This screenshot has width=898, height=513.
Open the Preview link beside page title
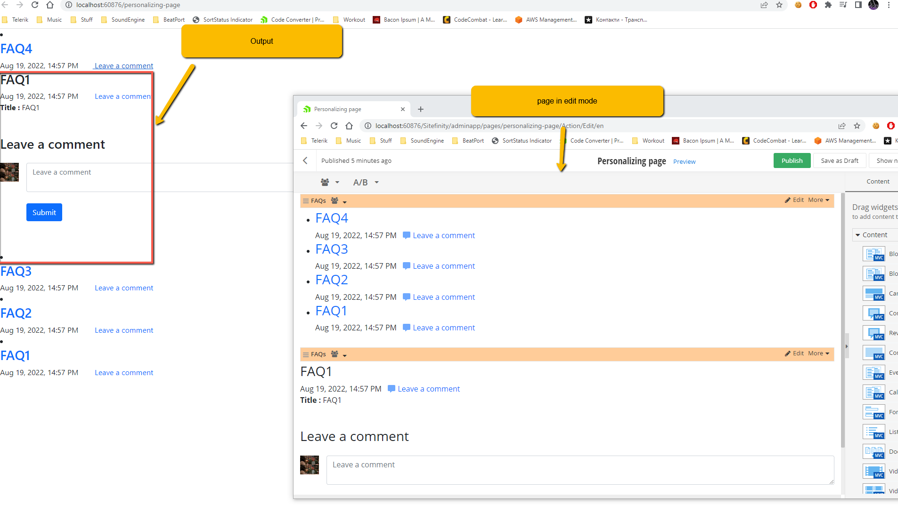pos(684,161)
